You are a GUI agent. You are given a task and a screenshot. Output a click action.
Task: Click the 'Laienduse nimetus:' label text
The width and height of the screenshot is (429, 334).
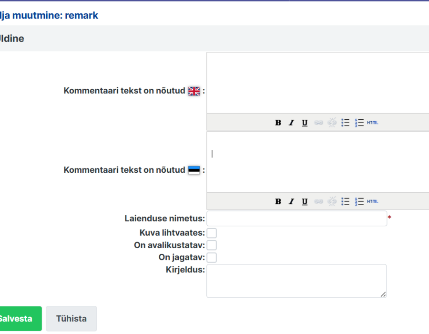[165, 219]
